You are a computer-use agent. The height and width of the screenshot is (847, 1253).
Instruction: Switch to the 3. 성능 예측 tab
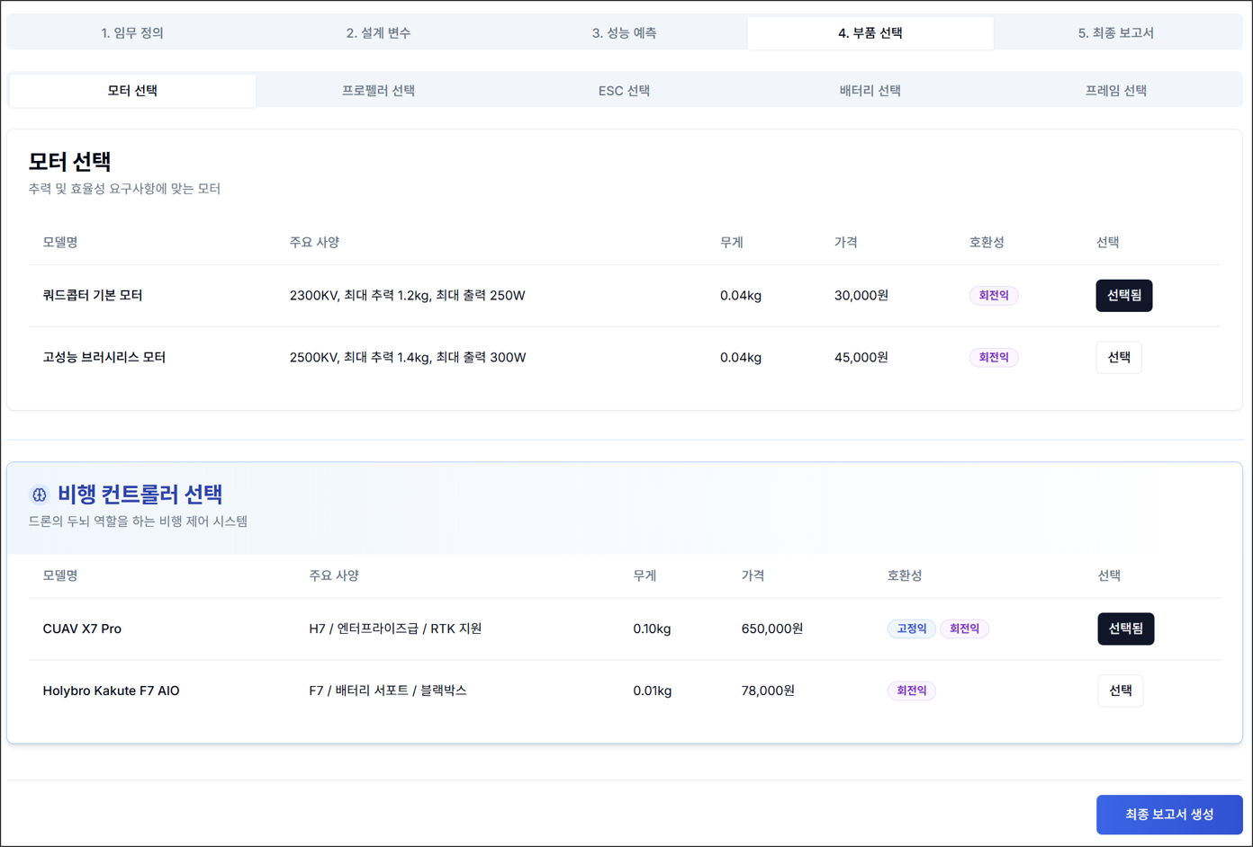click(x=624, y=33)
